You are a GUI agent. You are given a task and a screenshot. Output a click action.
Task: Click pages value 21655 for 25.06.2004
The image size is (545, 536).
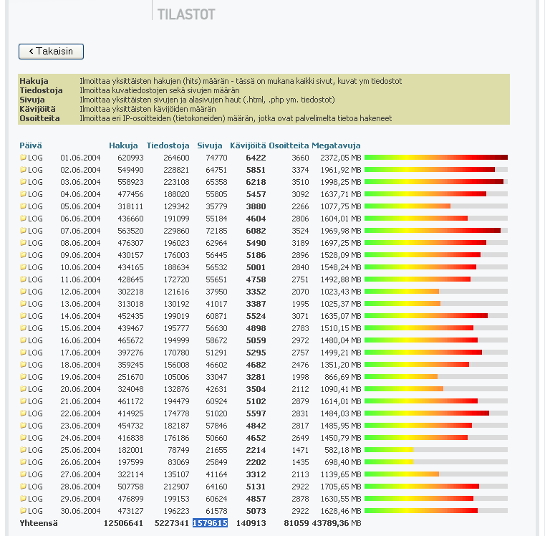[216, 450]
